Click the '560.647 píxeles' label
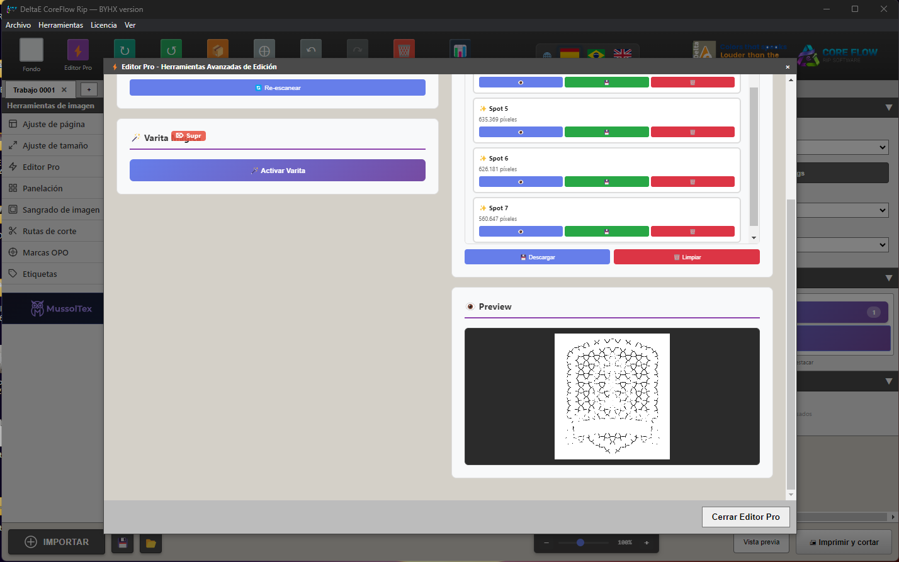 click(x=498, y=219)
